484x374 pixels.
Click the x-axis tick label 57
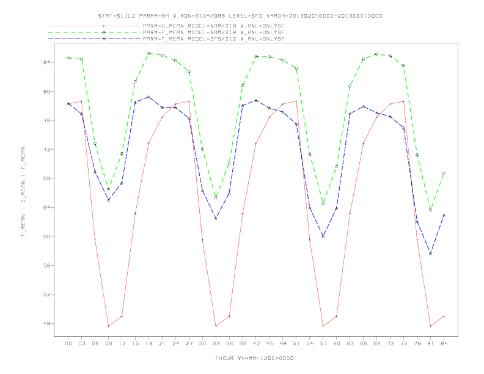[323, 343]
